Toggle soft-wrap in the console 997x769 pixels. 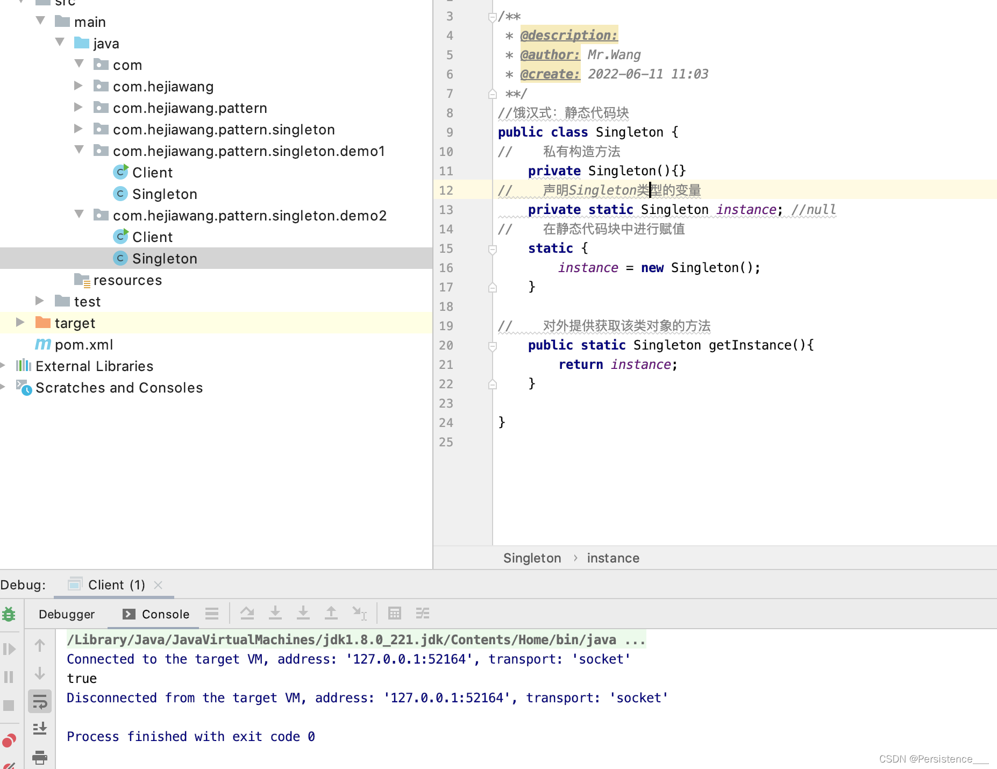(40, 702)
